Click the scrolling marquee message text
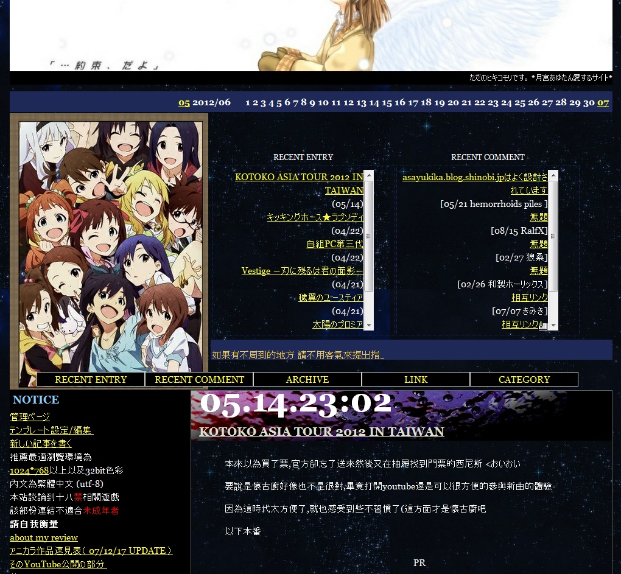The image size is (621, 574). (298, 355)
